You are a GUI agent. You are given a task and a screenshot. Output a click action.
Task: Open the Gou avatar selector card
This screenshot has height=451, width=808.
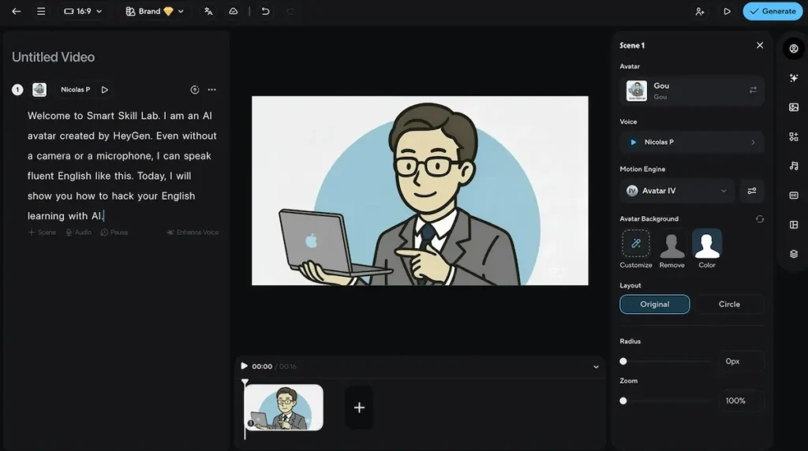pos(691,91)
